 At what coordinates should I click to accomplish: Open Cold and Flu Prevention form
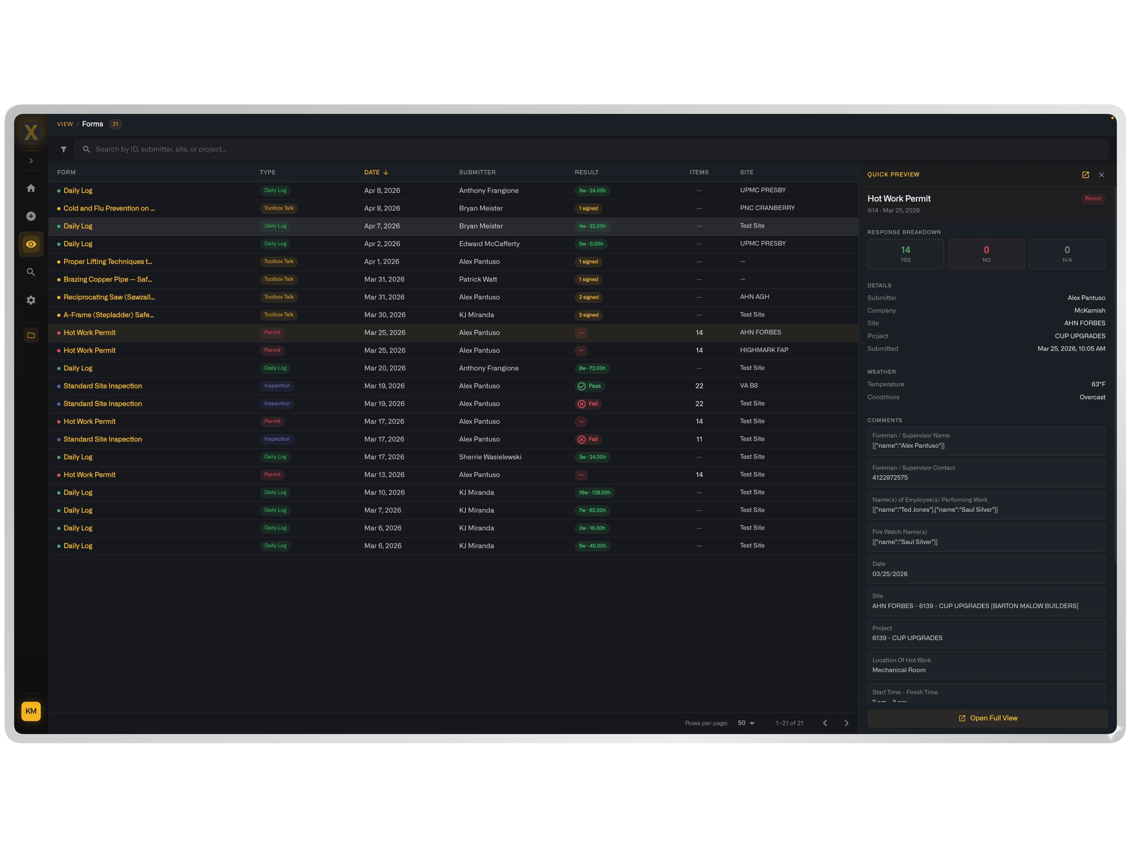click(x=109, y=208)
